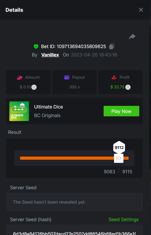Click the white dice slider handle
The width and height of the screenshot is (151, 235).
(x=119, y=158)
